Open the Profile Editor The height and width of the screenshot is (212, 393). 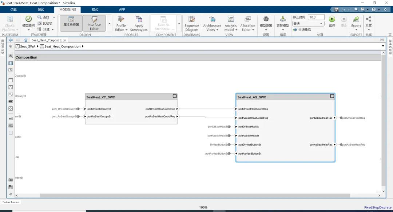[x=121, y=23]
